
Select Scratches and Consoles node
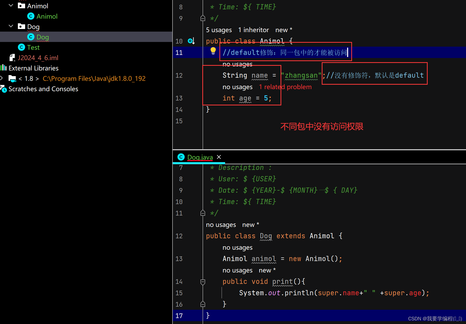tap(43, 89)
